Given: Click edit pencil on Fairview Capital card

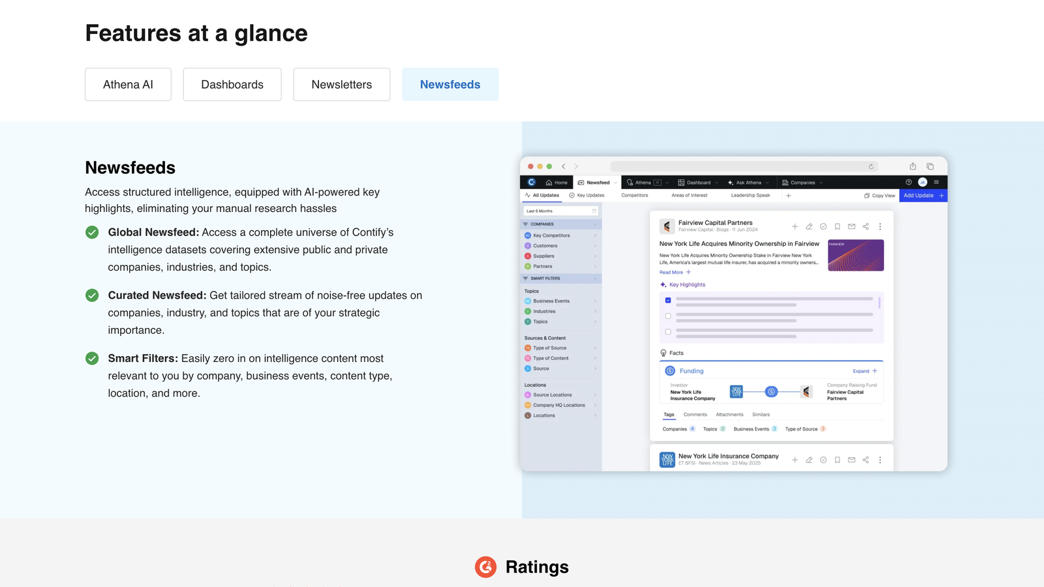Looking at the screenshot, I should [x=809, y=226].
